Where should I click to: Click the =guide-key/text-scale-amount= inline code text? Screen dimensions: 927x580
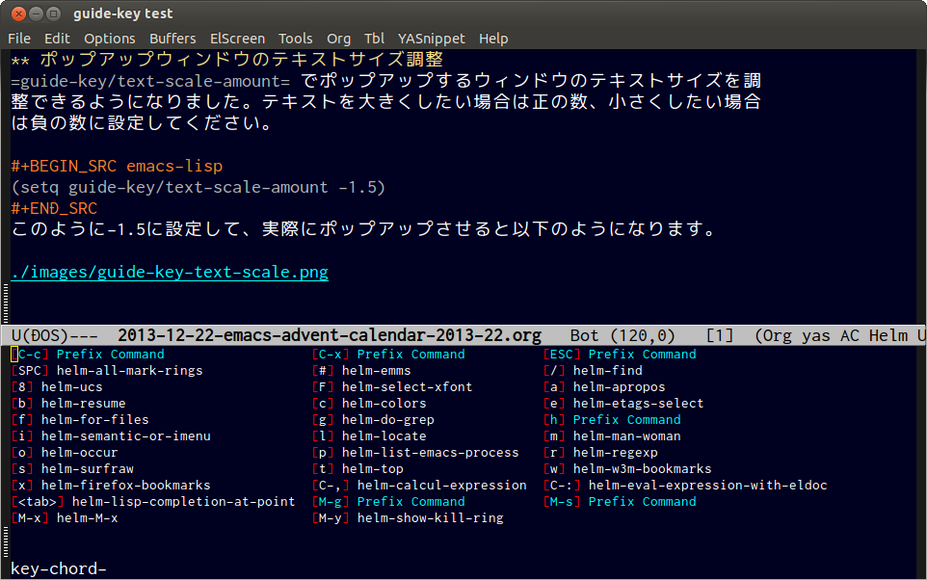coord(150,81)
